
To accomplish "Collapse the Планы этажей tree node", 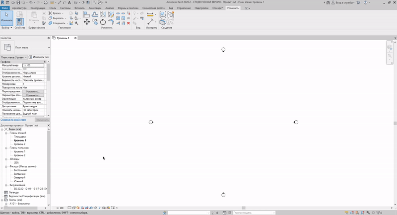I will click(x=5, y=133).
